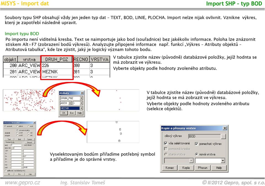Image resolution: width=265 pixels, height=186 pixels.
Task: Click ARC_VIEW cell in row 200
Action: (29, 65)
